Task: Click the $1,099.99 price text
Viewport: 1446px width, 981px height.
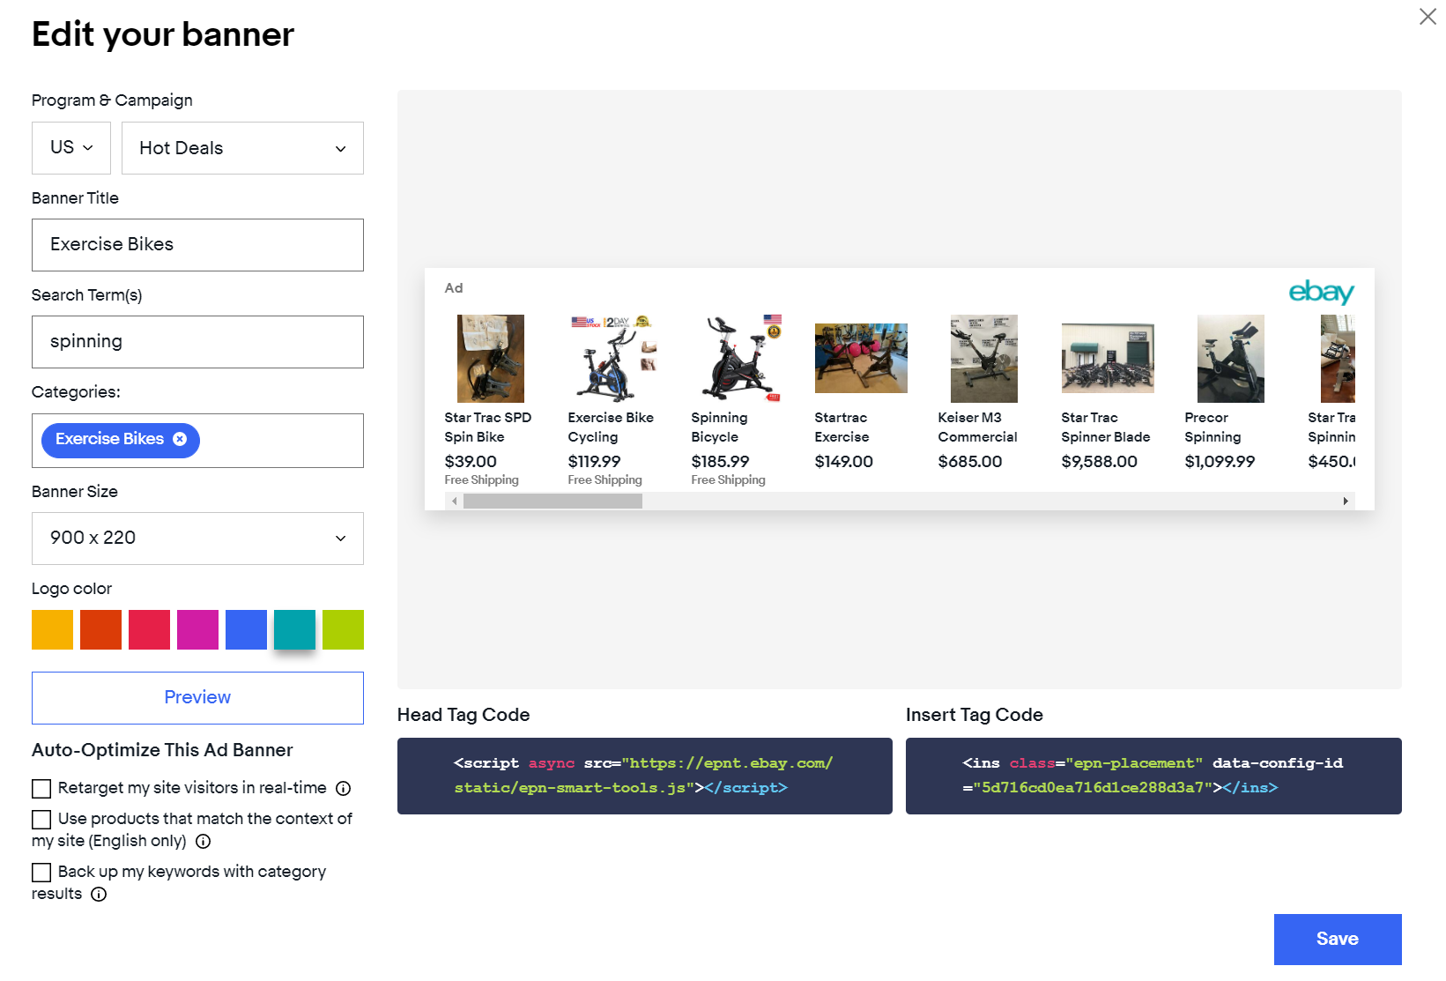Action: (x=1220, y=462)
